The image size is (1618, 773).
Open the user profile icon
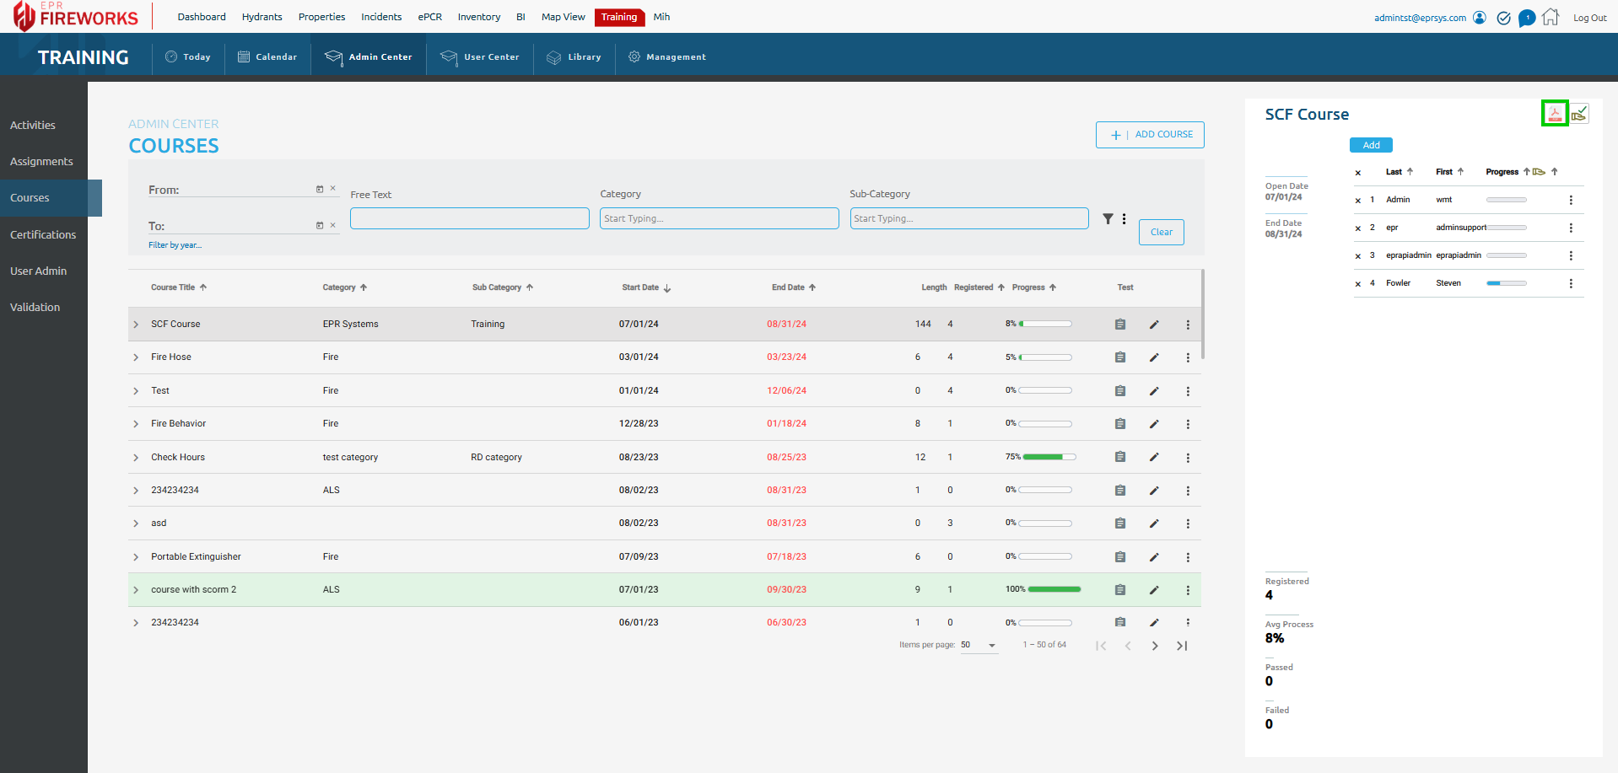pos(1480,18)
